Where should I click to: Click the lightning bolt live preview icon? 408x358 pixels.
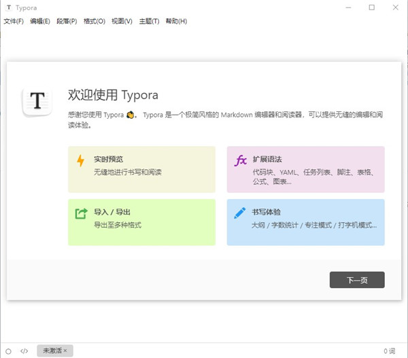click(81, 161)
